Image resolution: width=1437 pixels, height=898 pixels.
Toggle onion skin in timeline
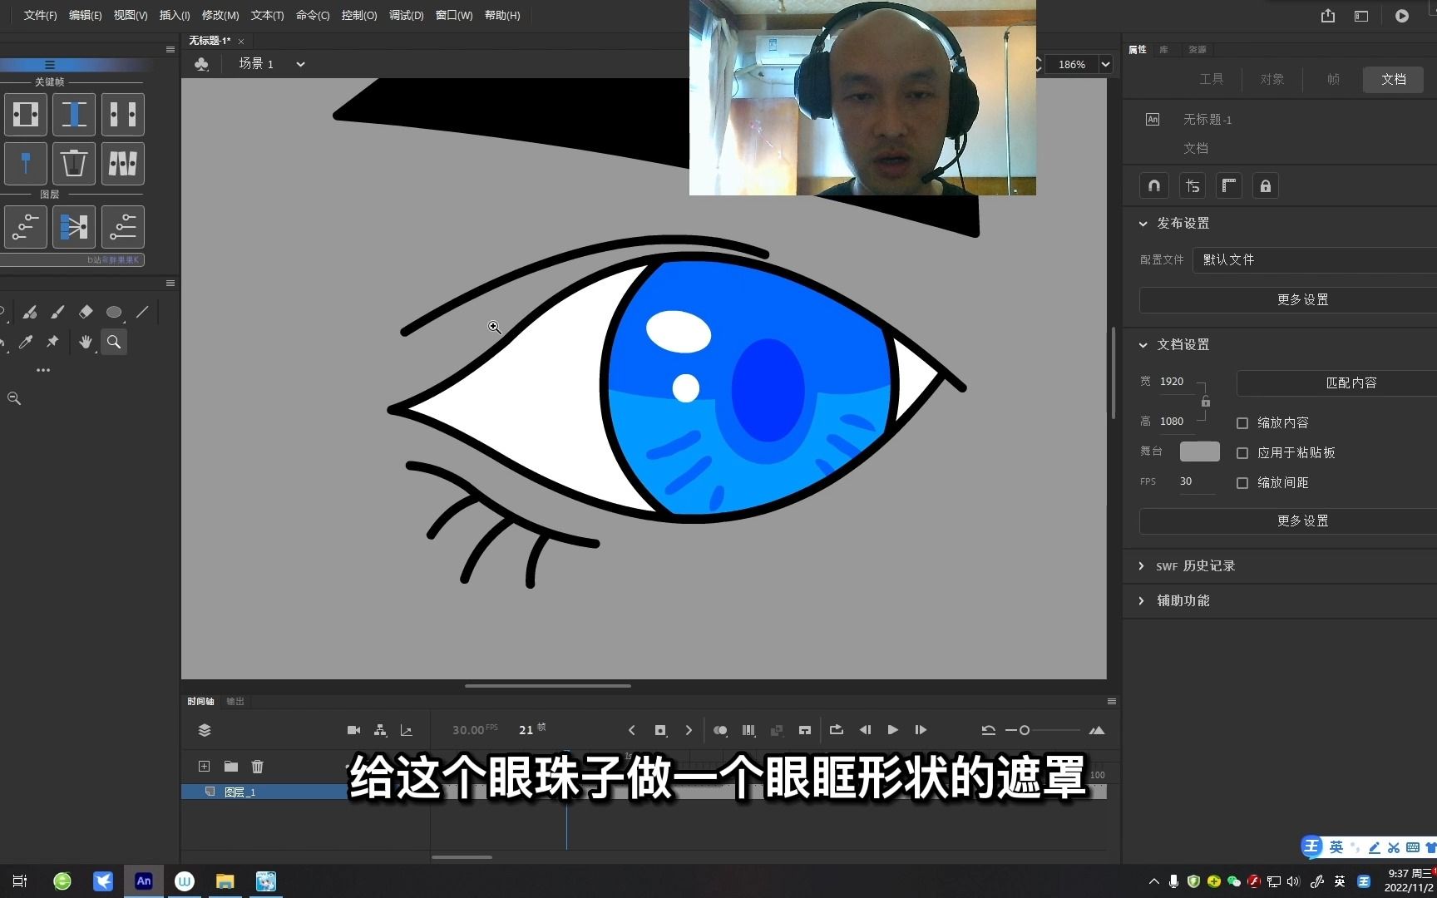[x=720, y=730]
